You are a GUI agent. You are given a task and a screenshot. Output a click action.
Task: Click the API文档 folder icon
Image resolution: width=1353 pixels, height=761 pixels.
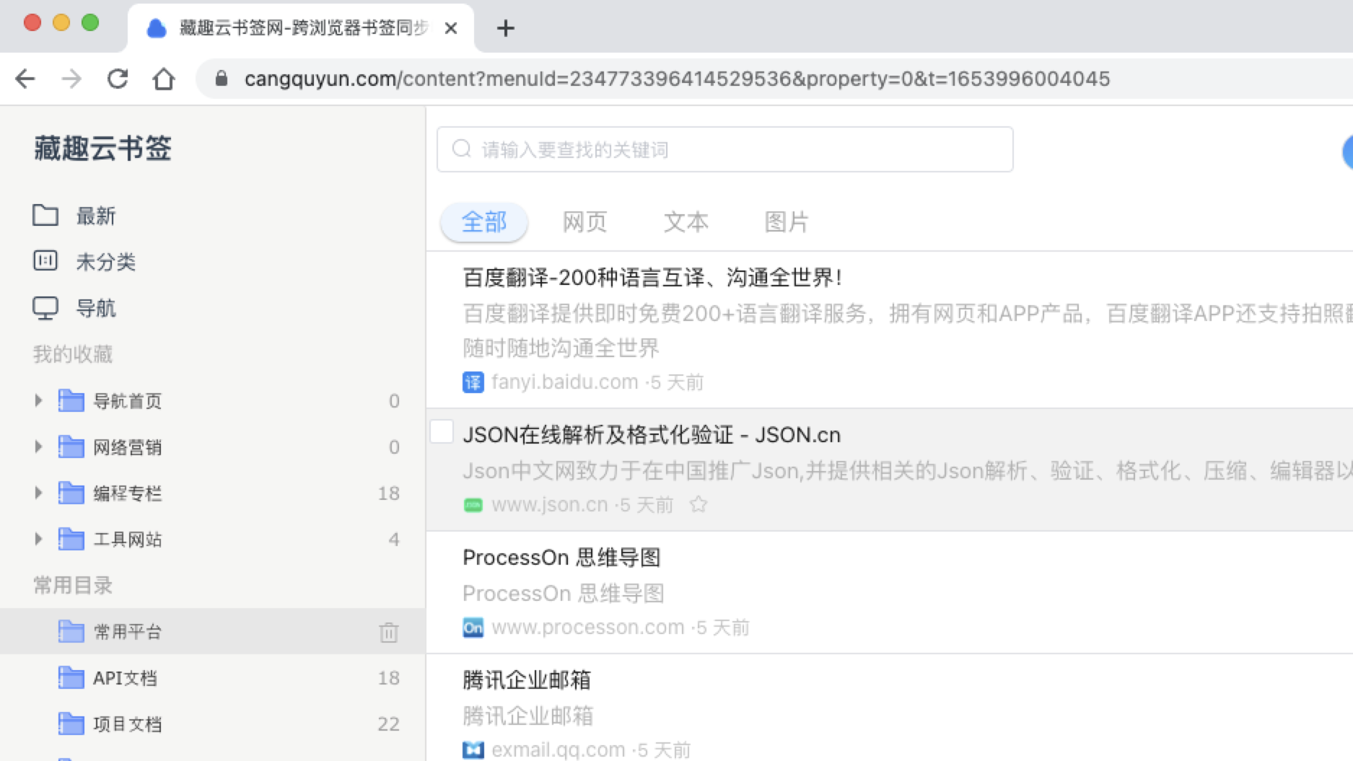(71, 677)
